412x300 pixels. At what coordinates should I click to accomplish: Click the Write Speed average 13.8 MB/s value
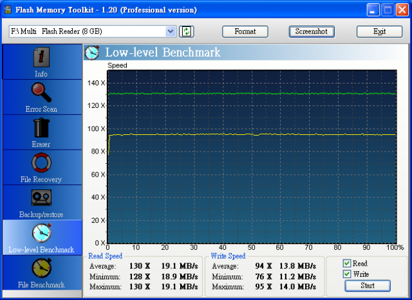coord(297,266)
